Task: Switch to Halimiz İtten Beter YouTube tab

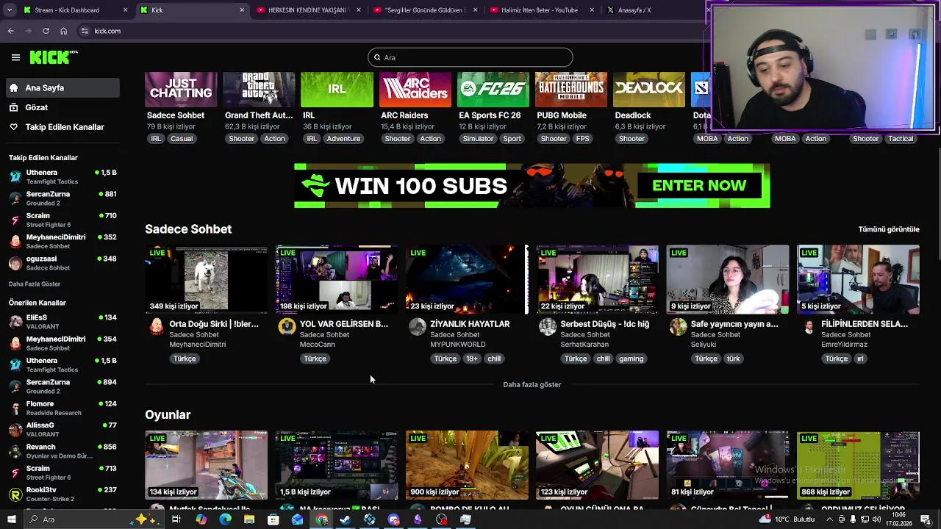Action: pyautogui.click(x=541, y=10)
